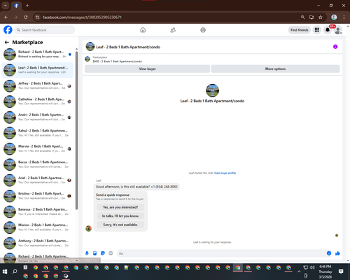350x280 pixels.
Task: Open the GIF picker icon
Action: 111,253
